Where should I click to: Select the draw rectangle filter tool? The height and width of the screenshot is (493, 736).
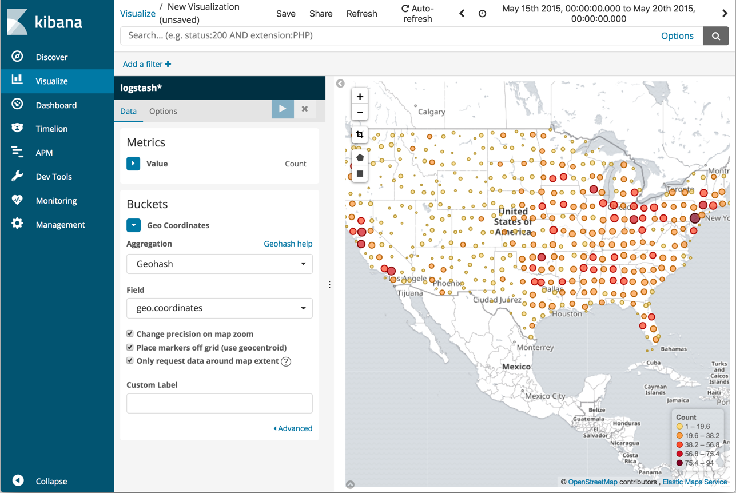[x=359, y=173]
